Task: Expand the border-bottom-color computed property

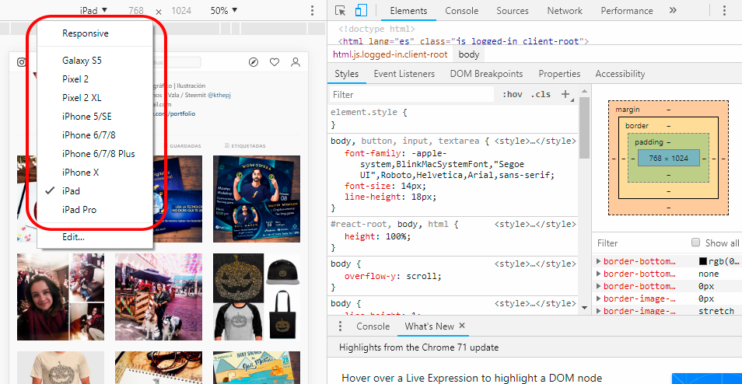Action: [599, 261]
